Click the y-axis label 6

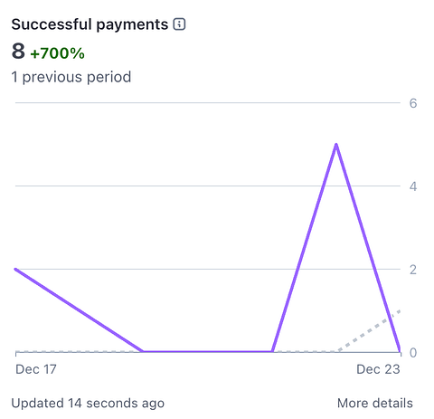click(413, 103)
